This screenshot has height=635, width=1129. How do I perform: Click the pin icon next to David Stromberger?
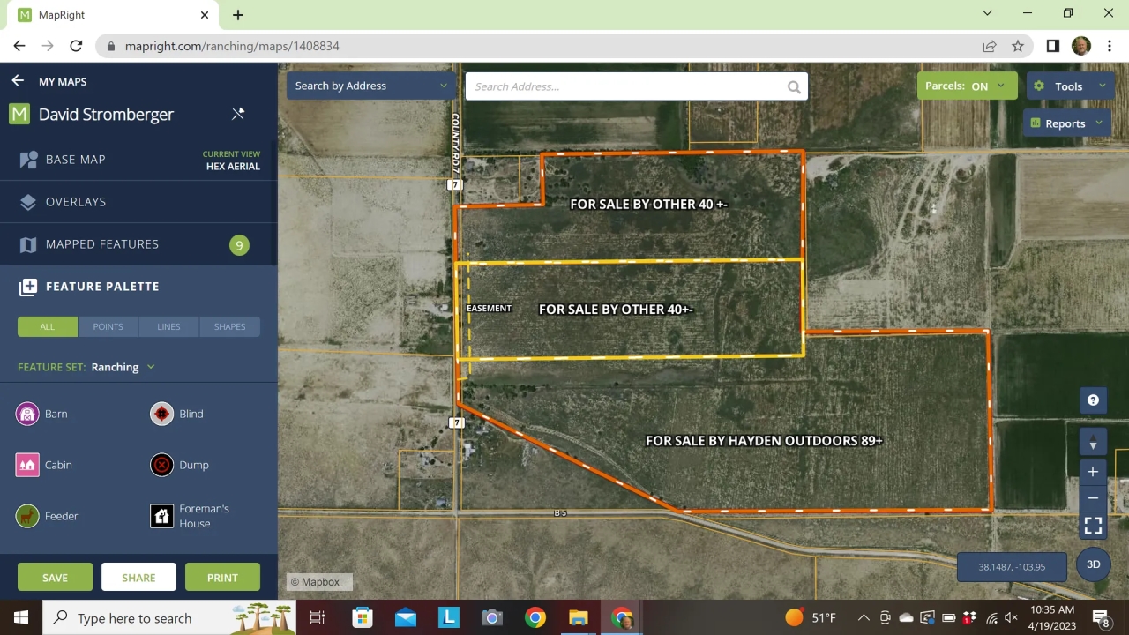[x=238, y=114]
